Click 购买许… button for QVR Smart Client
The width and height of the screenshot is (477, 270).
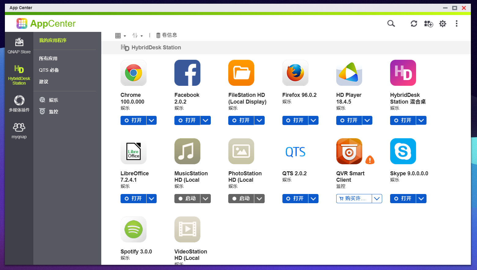[354, 199]
